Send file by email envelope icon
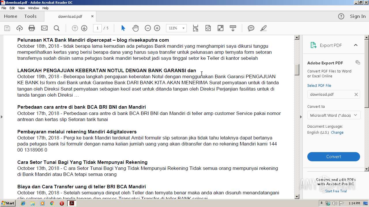Screen dimensions: 369x207 pos(44,28)
